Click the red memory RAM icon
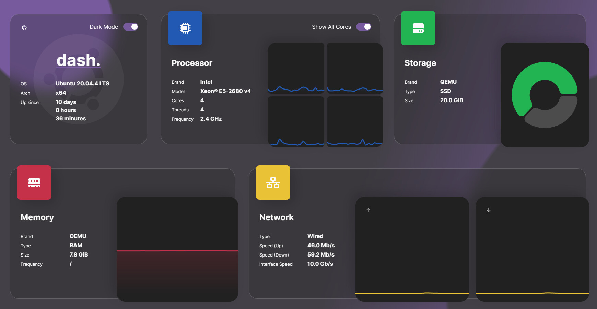 (34, 182)
